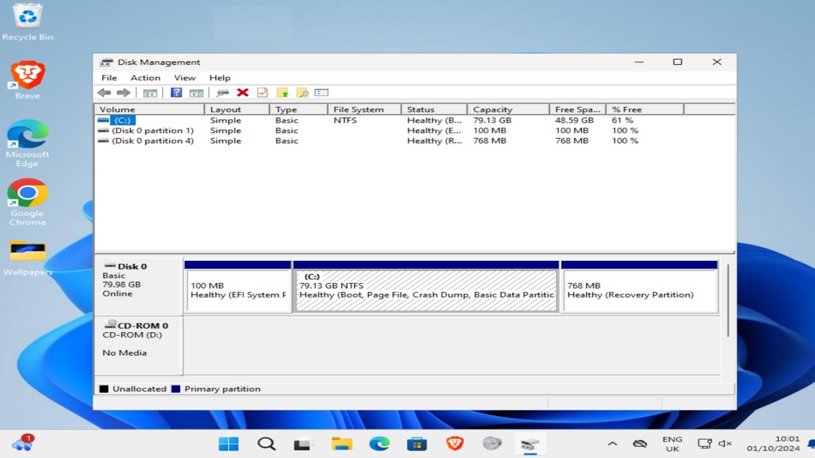Select the Disk 0 partition 1 row

coord(414,130)
